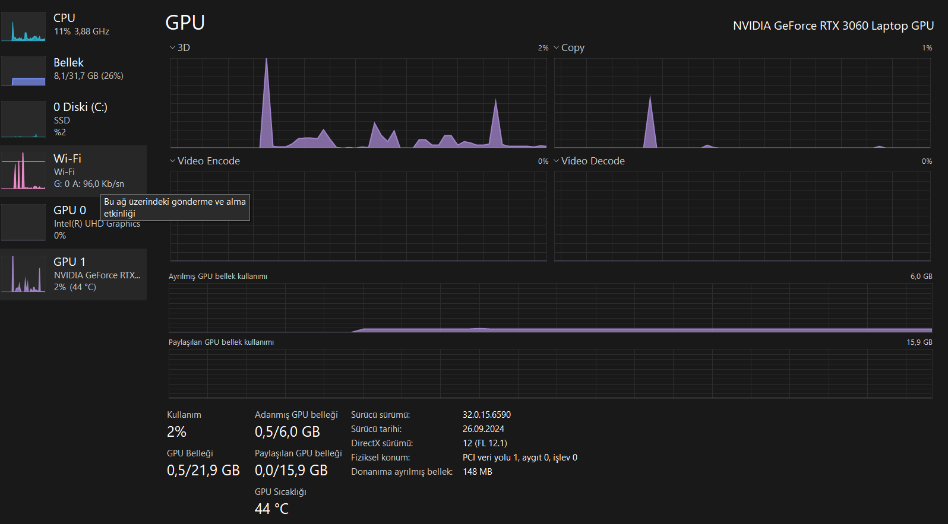The width and height of the screenshot is (948, 524).
Task: Open the Bellek memory mini graph
Action: [x=23, y=71]
